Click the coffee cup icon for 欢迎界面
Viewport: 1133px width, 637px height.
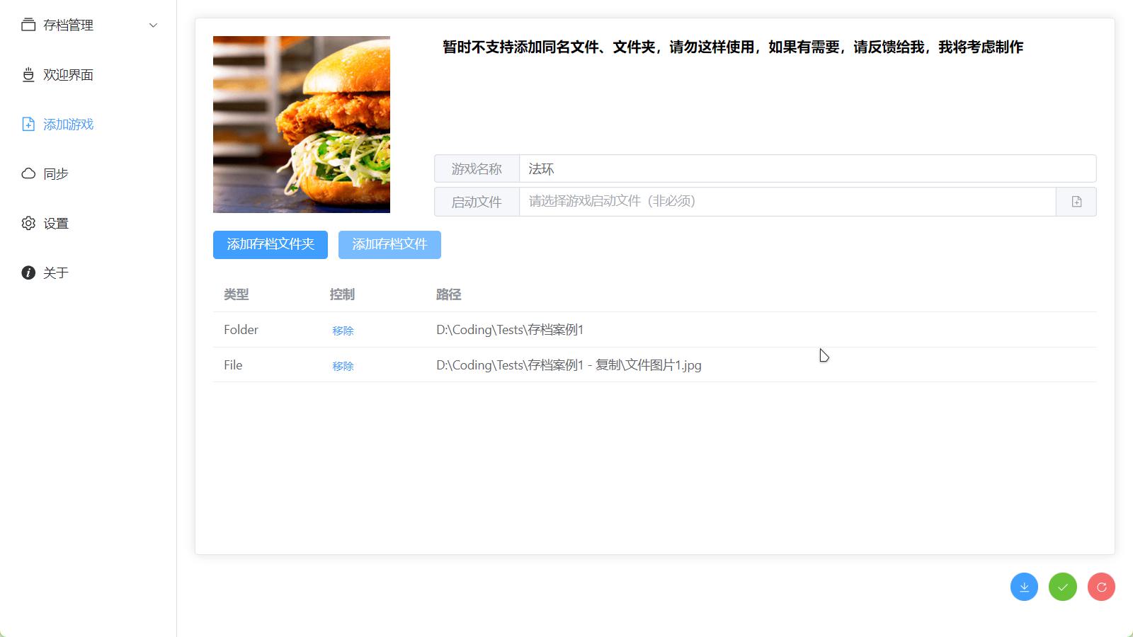[x=28, y=74]
